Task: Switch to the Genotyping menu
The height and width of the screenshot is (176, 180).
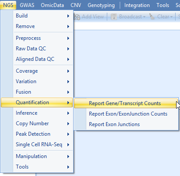Action: pyautogui.click(x=101, y=5)
